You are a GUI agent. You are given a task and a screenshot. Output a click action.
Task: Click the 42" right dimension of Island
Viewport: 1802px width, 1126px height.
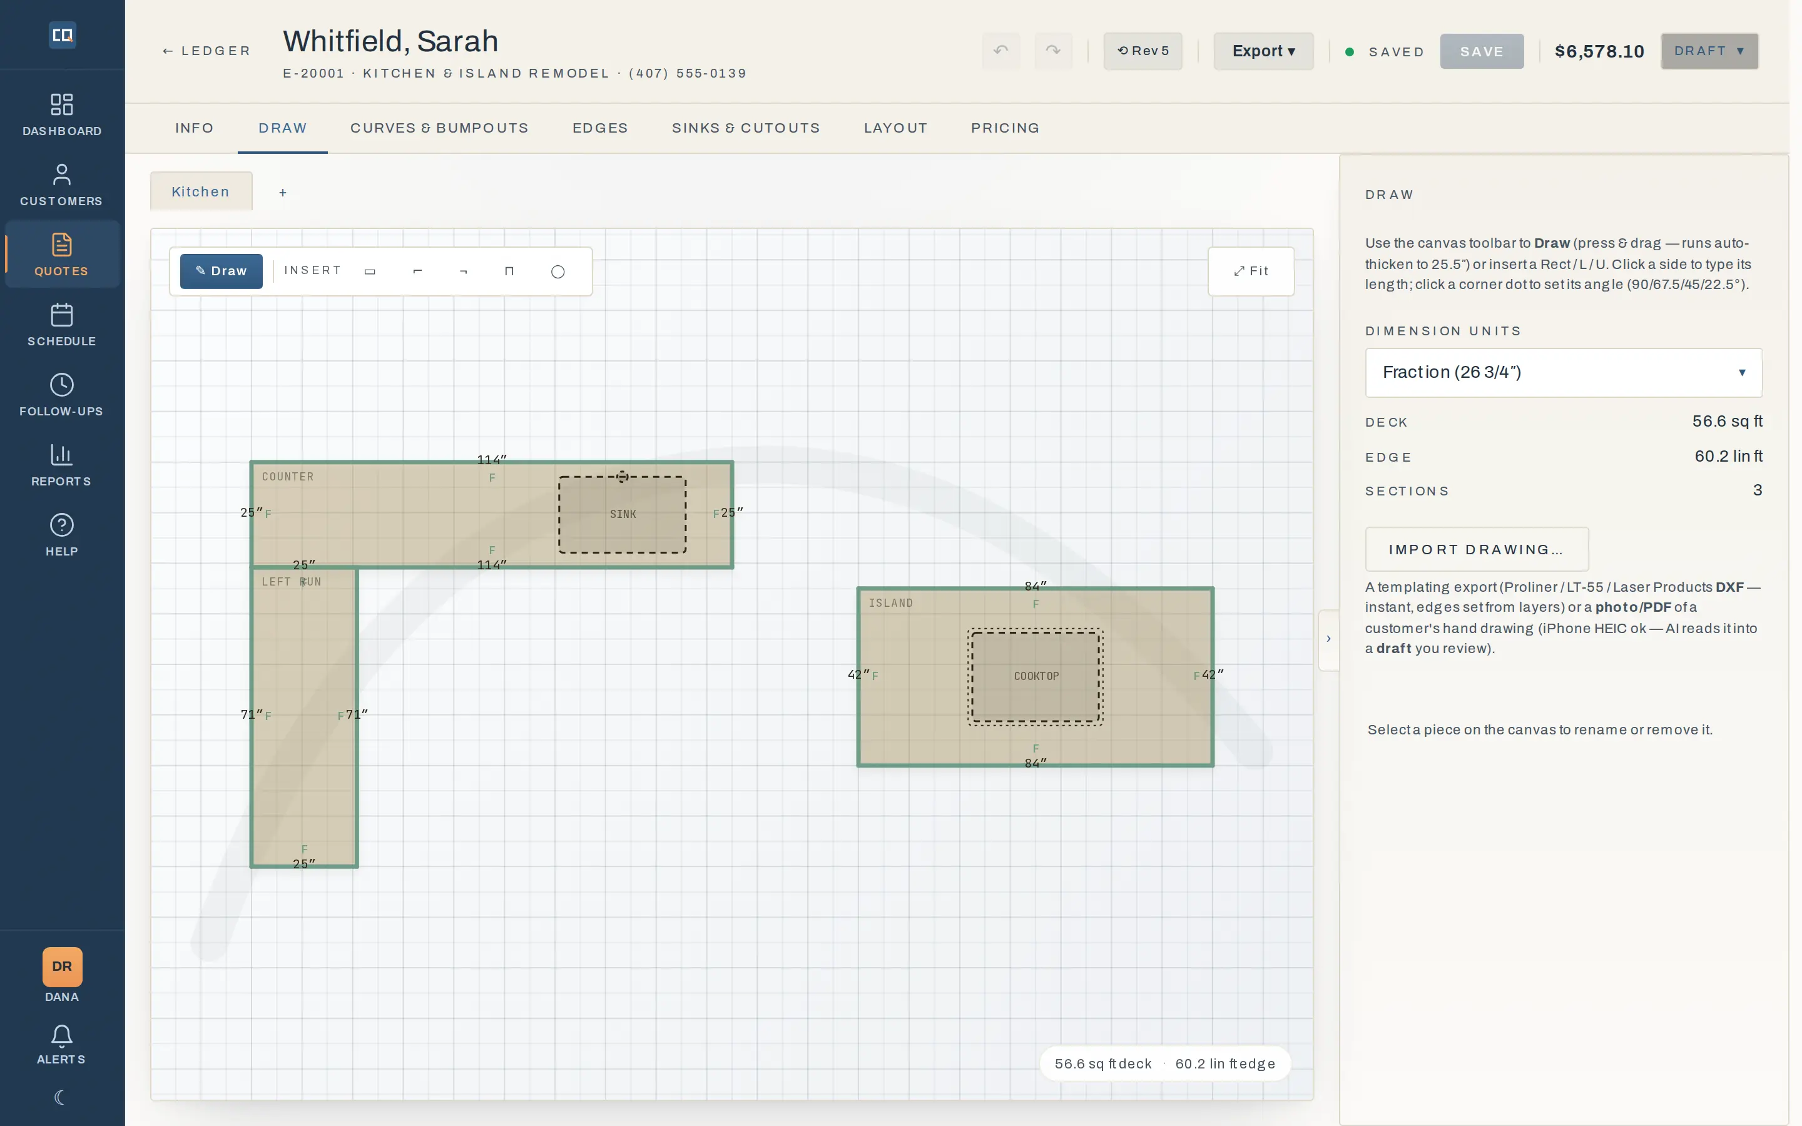tap(1212, 674)
